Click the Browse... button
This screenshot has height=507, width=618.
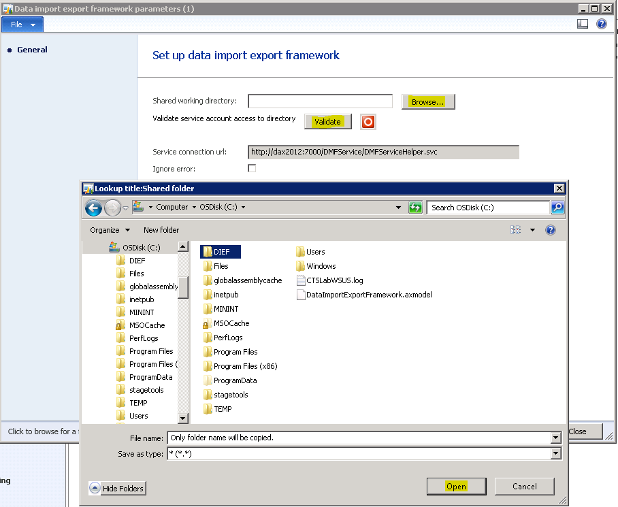coord(427,101)
